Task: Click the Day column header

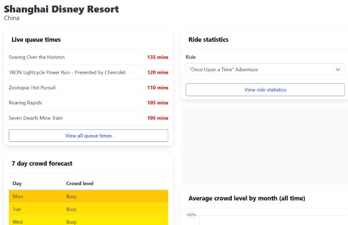Action: (x=17, y=184)
